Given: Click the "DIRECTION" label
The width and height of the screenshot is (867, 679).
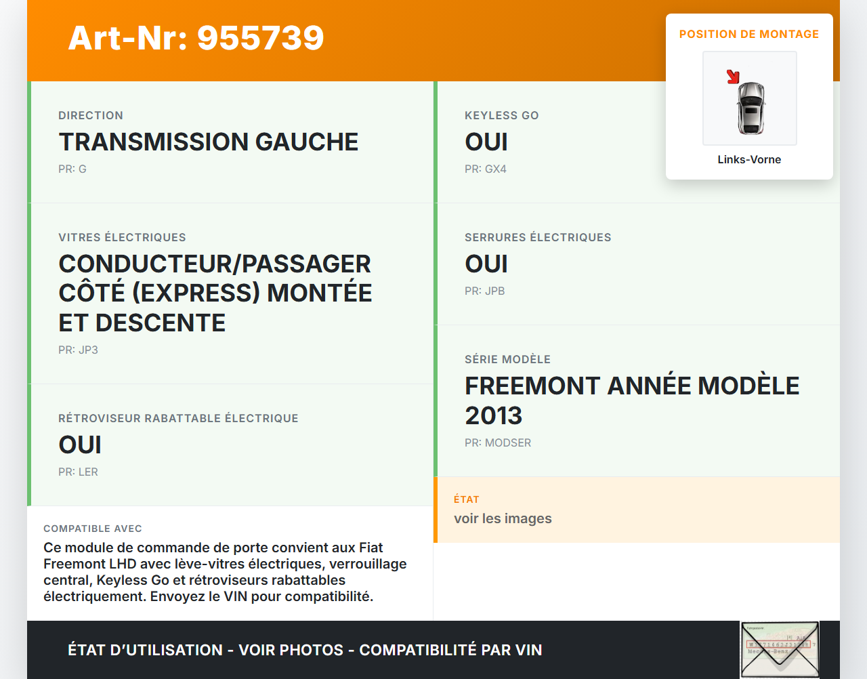Looking at the screenshot, I should tap(91, 115).
